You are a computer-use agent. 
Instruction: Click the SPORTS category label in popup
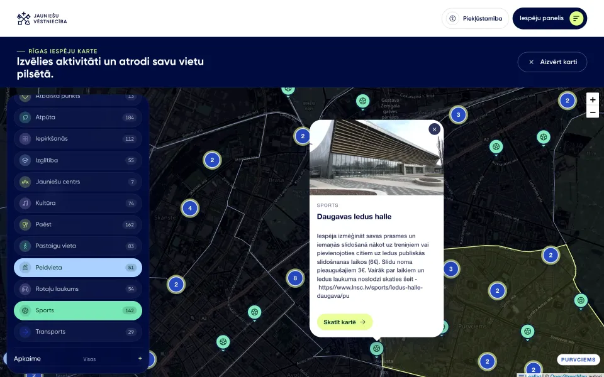click(327, 205)
